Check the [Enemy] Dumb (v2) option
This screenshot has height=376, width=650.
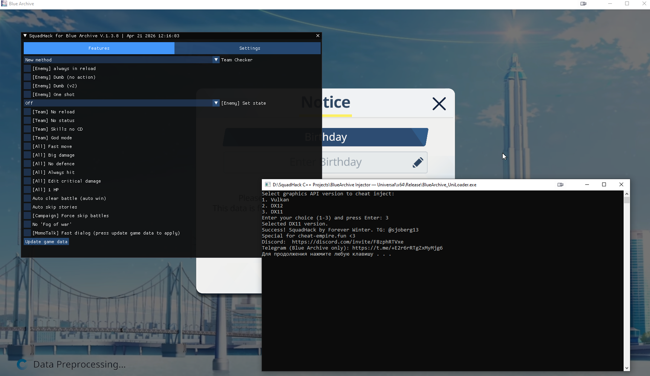(27, 86)
